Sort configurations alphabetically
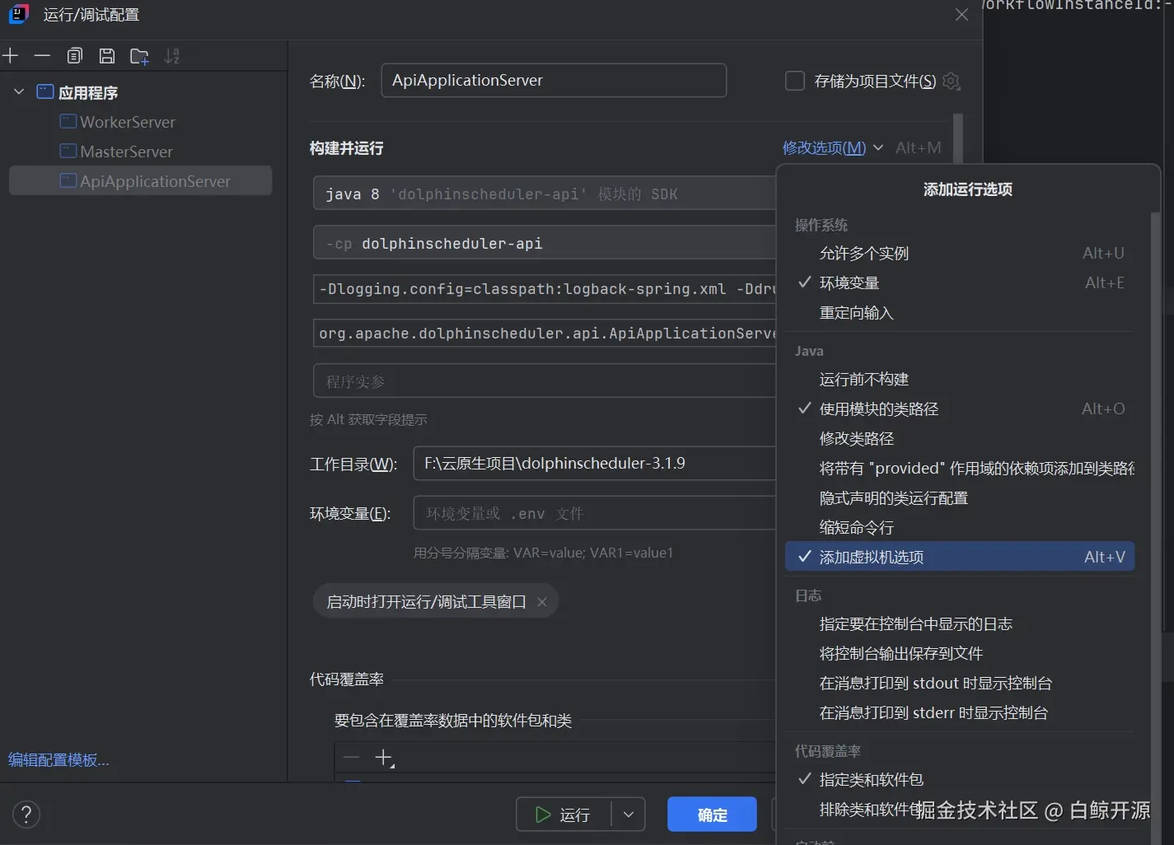The height and width of the screenshot is (845, 1174). point(171,56)
